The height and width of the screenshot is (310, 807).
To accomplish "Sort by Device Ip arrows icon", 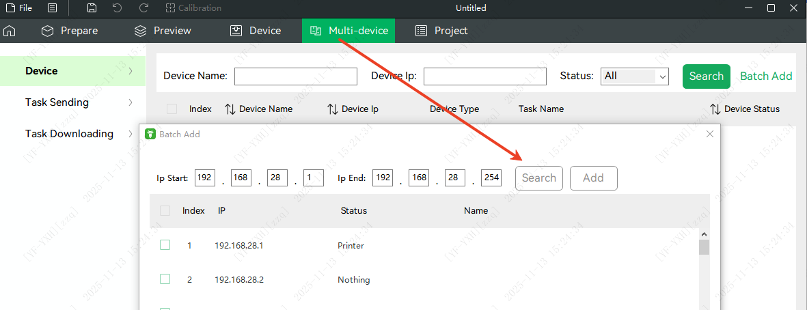I will 333,109.
